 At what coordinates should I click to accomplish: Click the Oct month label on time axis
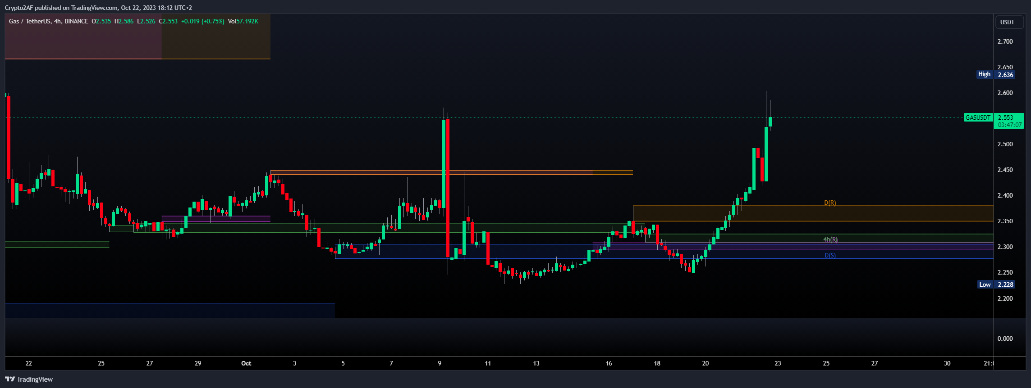point(246,363)
